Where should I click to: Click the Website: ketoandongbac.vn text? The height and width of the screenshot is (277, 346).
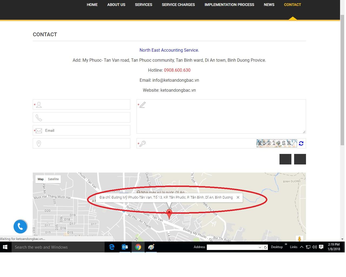169,90
